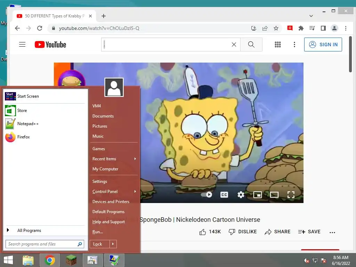Click the SHARE button under the video
The image size is (356, 267).
click(277, 232)
